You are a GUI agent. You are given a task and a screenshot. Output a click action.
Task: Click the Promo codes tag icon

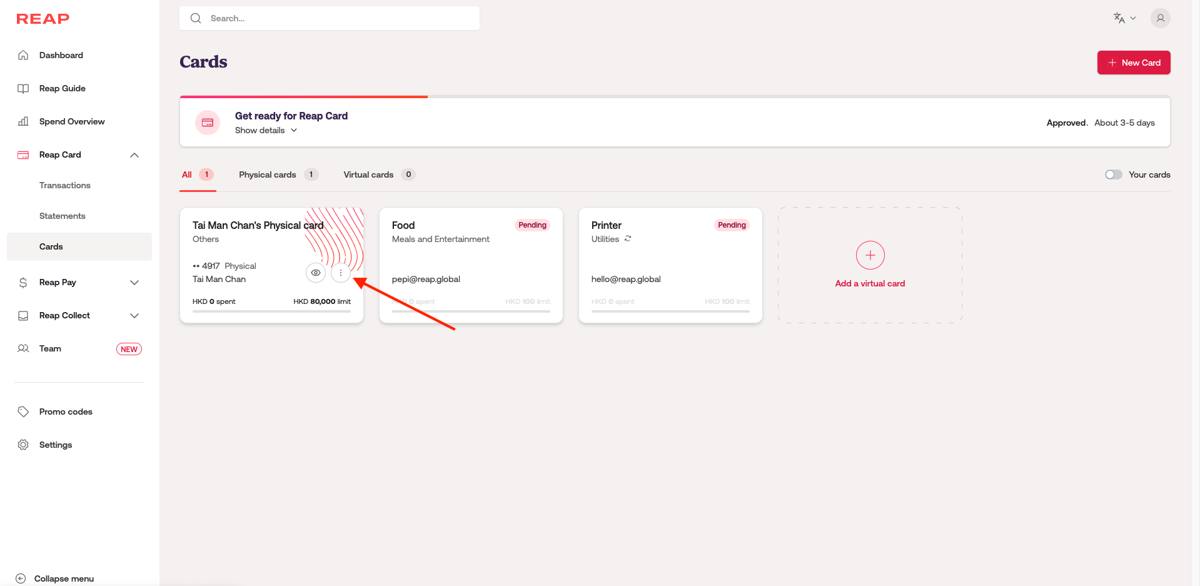click(23, 412)
